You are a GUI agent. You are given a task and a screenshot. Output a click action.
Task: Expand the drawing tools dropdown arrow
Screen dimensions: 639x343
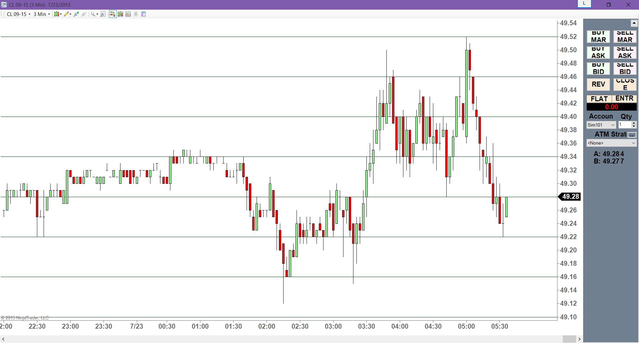pos(70,14)
